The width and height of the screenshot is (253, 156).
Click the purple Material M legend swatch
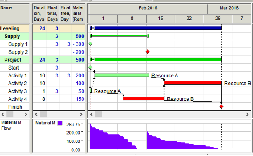click(60, 123)
